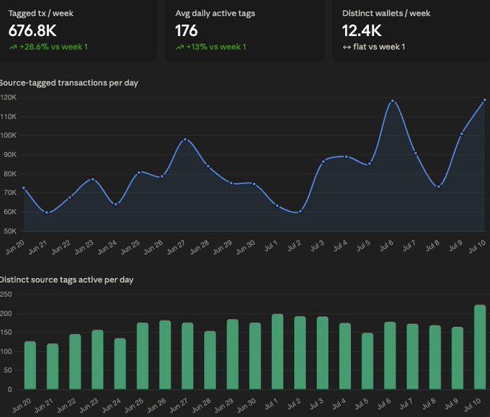Click the Jul 3 bar in tags chart

pos(323,353)
